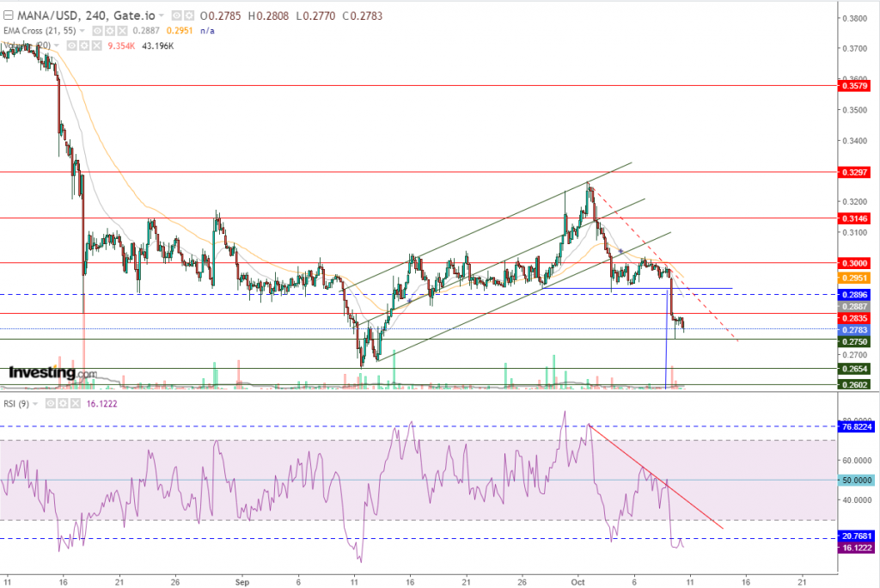The height and width of the screenshot is (588, 880).
Task: Expand the EMA Cross indicator dropdown
Action: pos(82,30)
